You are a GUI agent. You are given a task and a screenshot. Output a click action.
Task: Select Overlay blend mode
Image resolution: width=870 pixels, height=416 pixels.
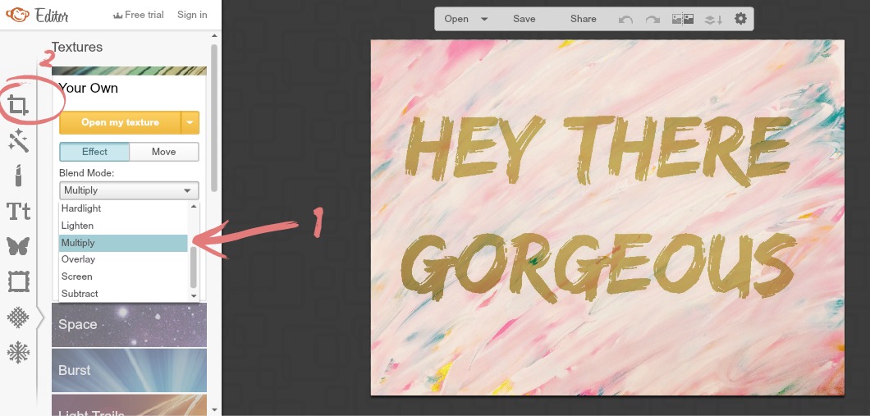pyautogui.click(x=123, y=259)
